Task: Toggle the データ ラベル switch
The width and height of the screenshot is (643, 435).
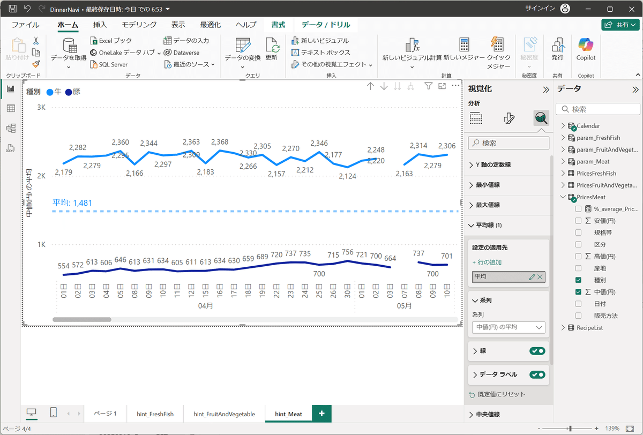Action: coord(537,374)
